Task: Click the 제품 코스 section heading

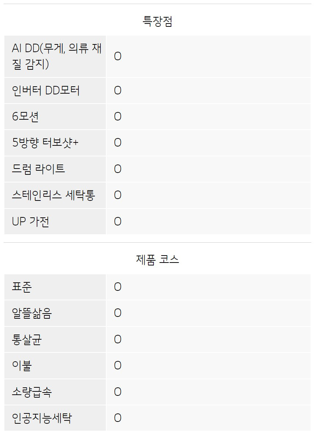Action: point(157,260)
